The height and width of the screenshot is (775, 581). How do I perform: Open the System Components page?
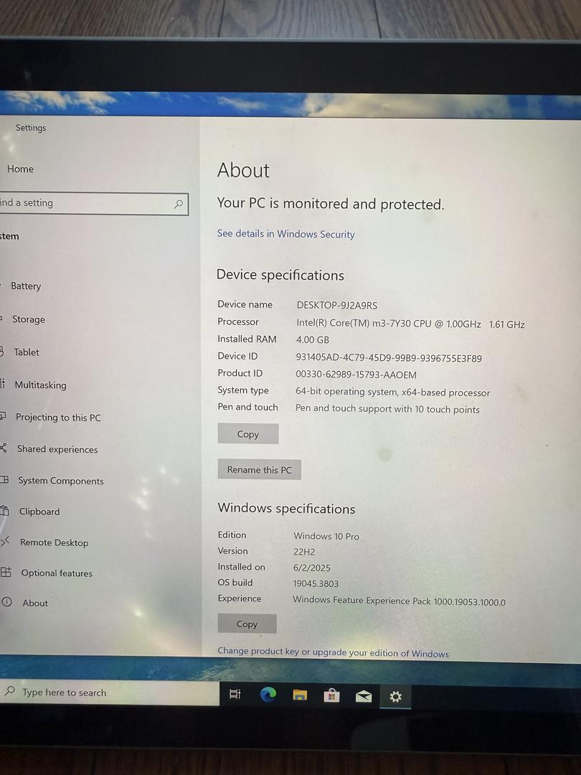coord(61,480)
